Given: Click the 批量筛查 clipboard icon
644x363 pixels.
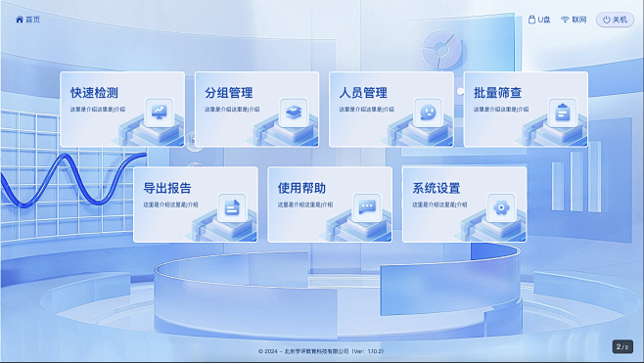Looking at the screenshot, I should point(562,112).
